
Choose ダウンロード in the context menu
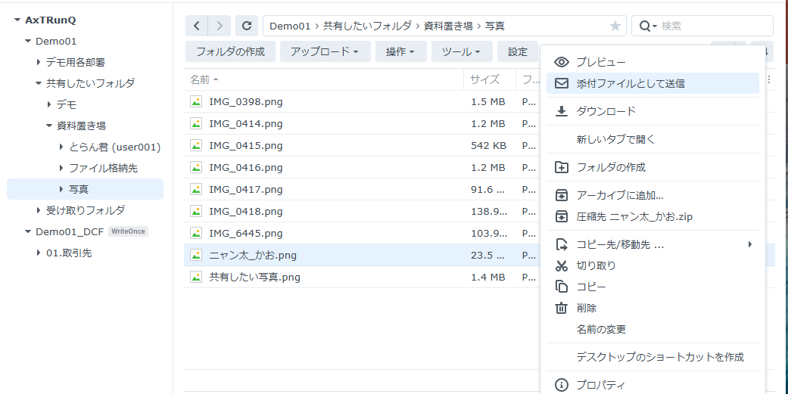pyautogui.click(x=653, y=111)
